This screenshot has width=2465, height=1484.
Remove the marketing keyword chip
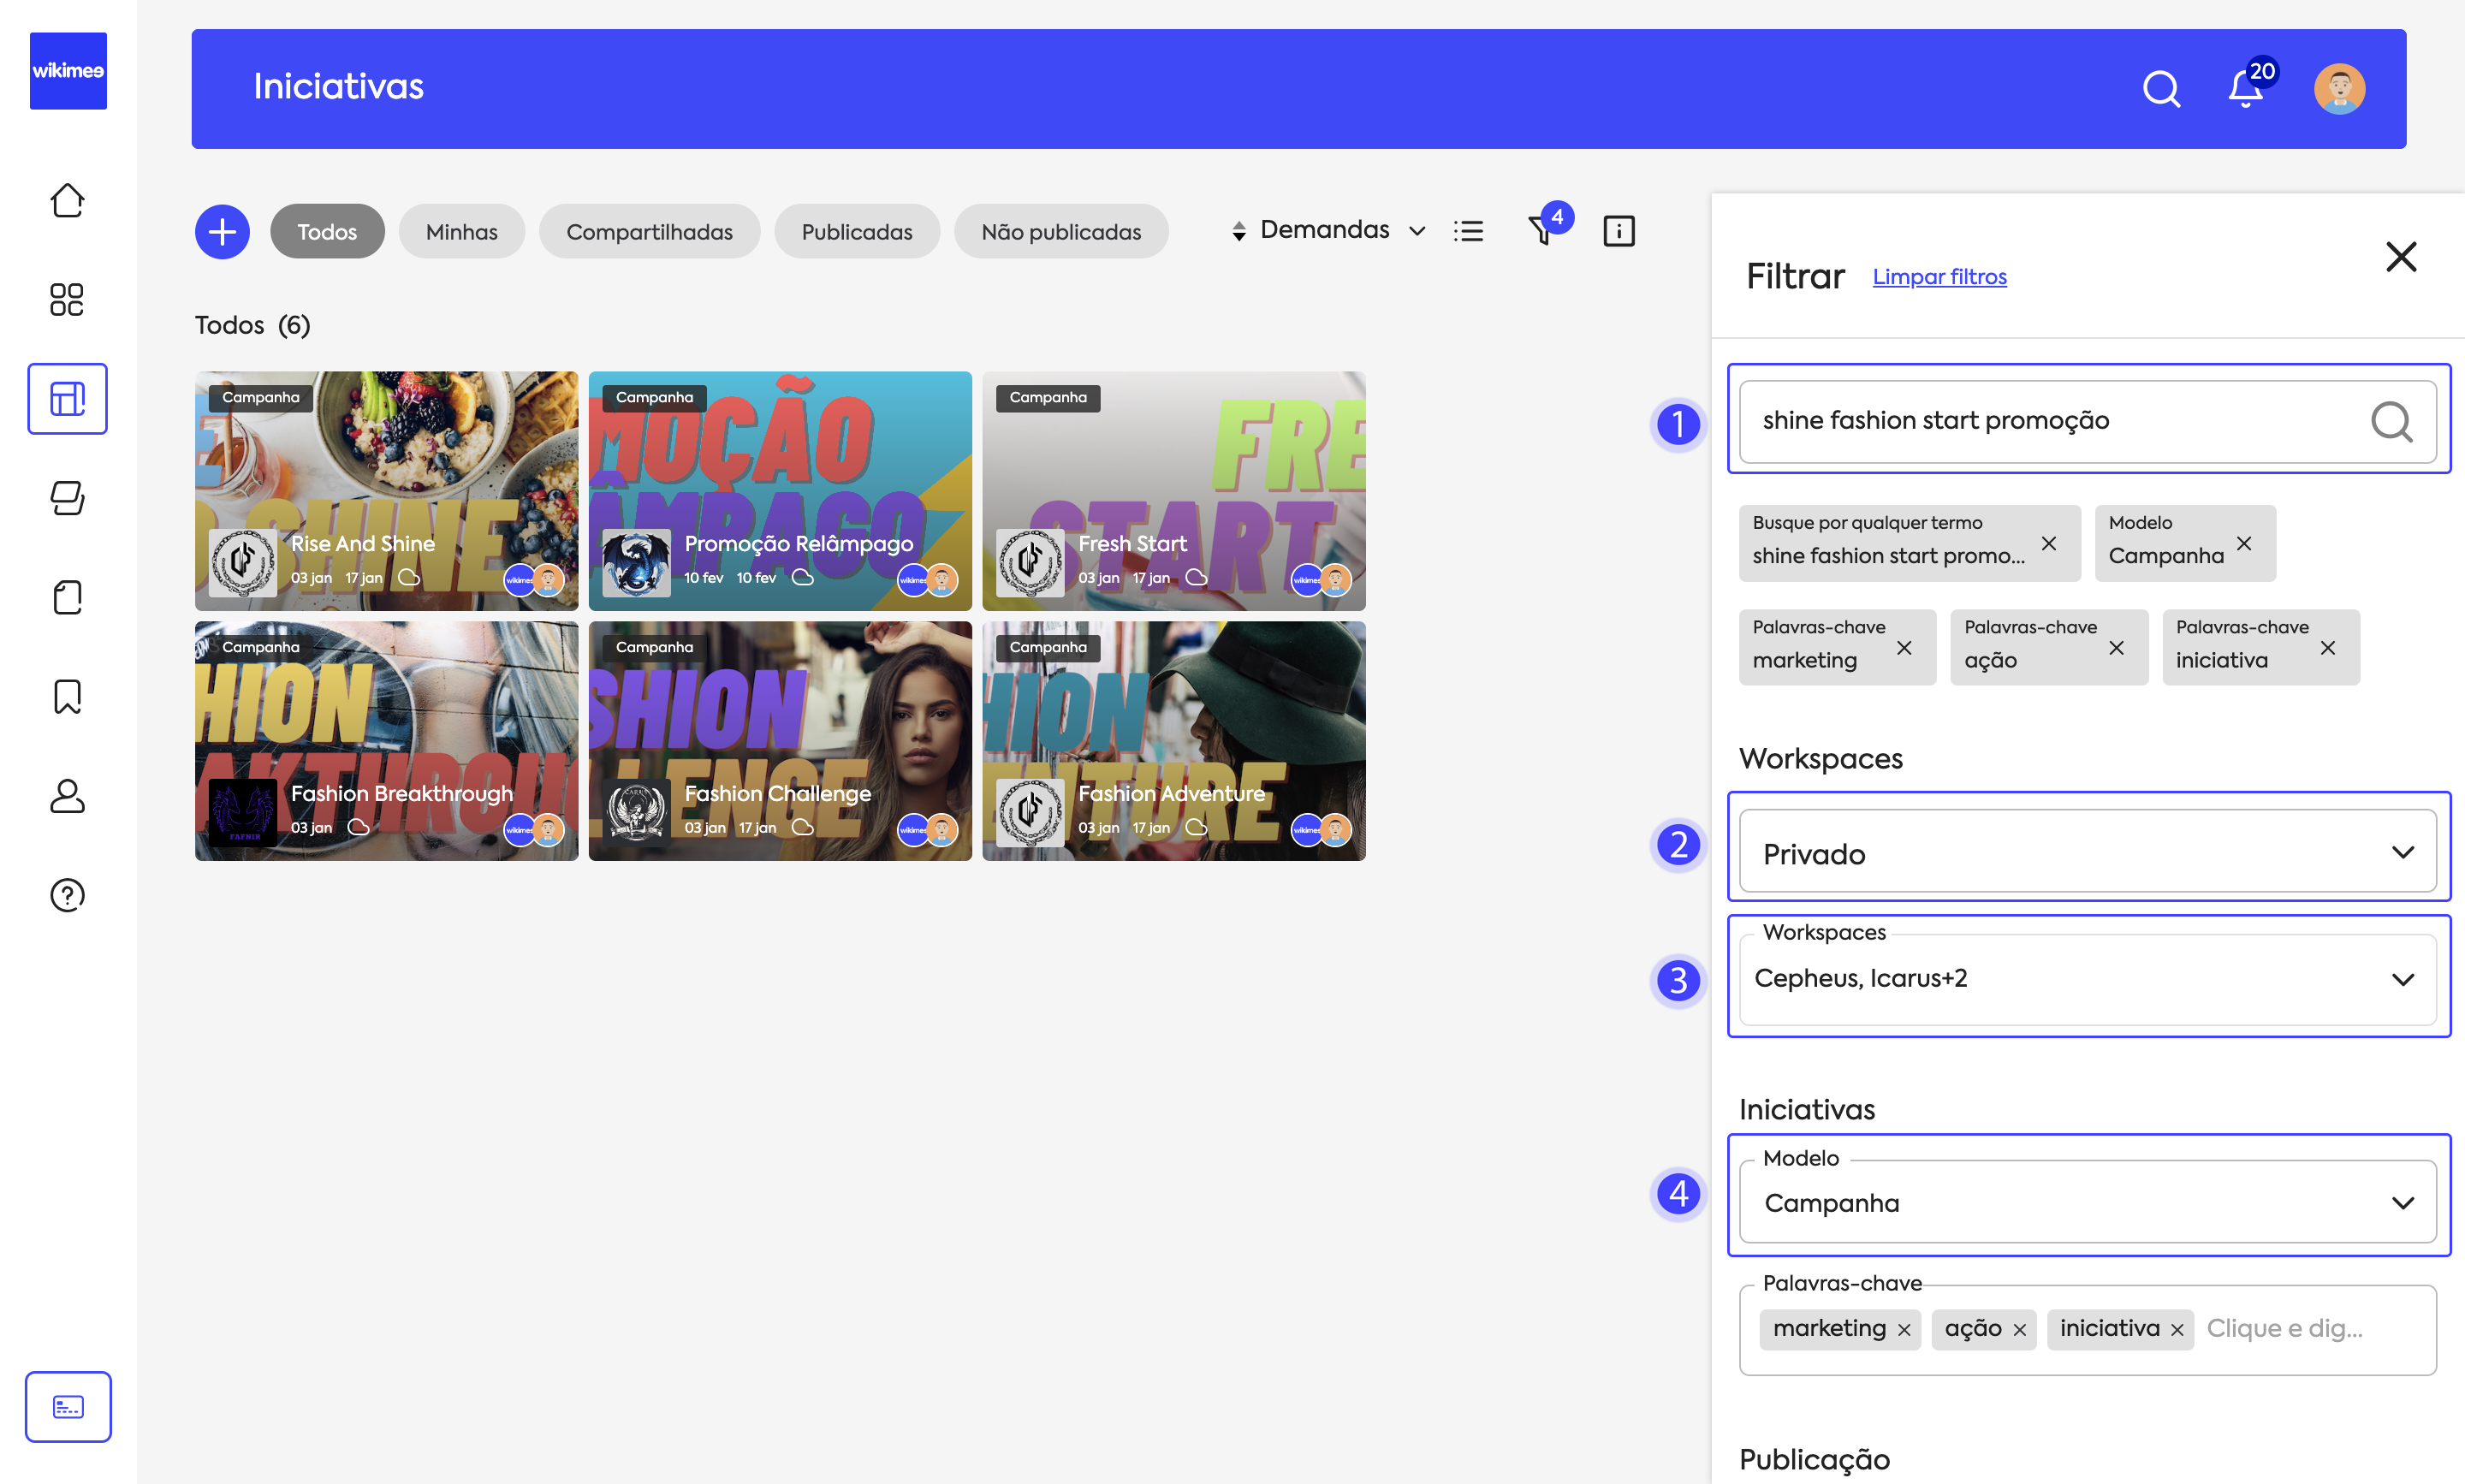[x=1904, y=648]
